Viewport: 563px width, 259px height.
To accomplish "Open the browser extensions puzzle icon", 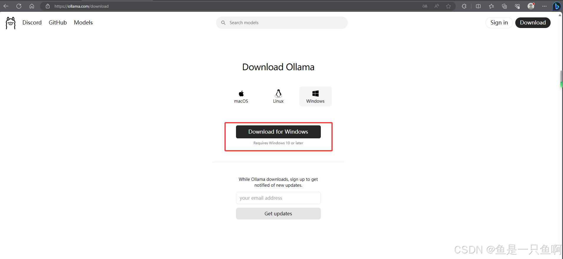I will tap(464, 6).
